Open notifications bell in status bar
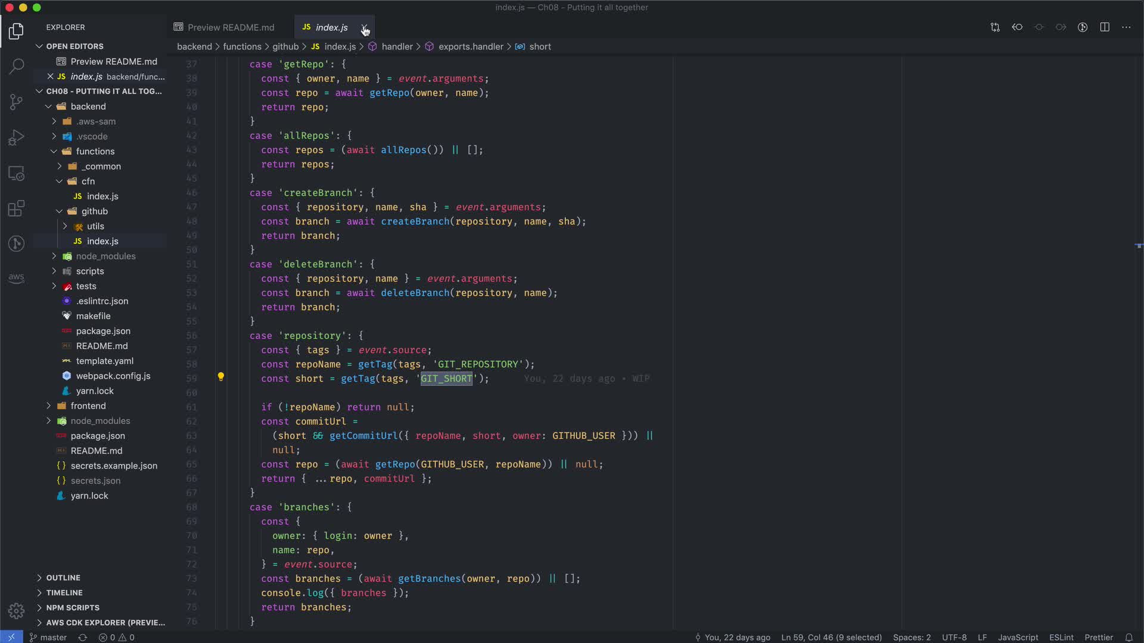The height and width of the screenshot is (643, 1144). [1129, 637]
